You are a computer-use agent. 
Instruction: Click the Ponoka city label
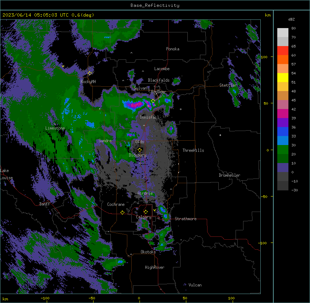point(173,49)
